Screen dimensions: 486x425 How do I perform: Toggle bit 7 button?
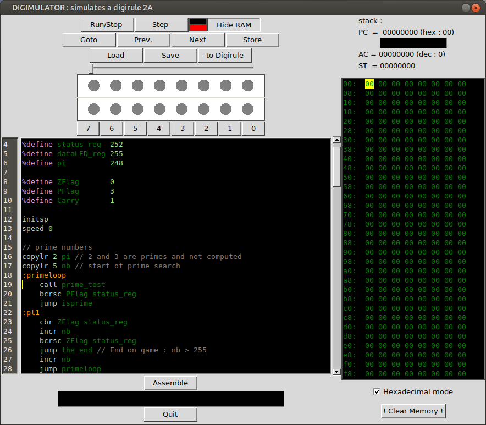tap(89, 129)
